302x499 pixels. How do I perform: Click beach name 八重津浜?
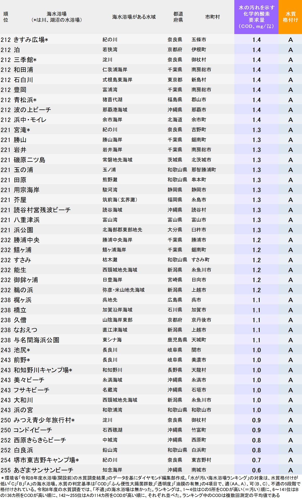tap(27, 220)
